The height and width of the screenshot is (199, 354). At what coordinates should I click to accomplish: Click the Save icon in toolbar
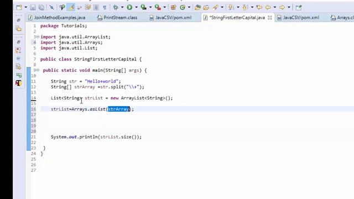click(x=33, y=7)
